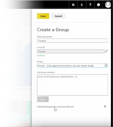
Task: Save the new group
Action: pos(43,16)
